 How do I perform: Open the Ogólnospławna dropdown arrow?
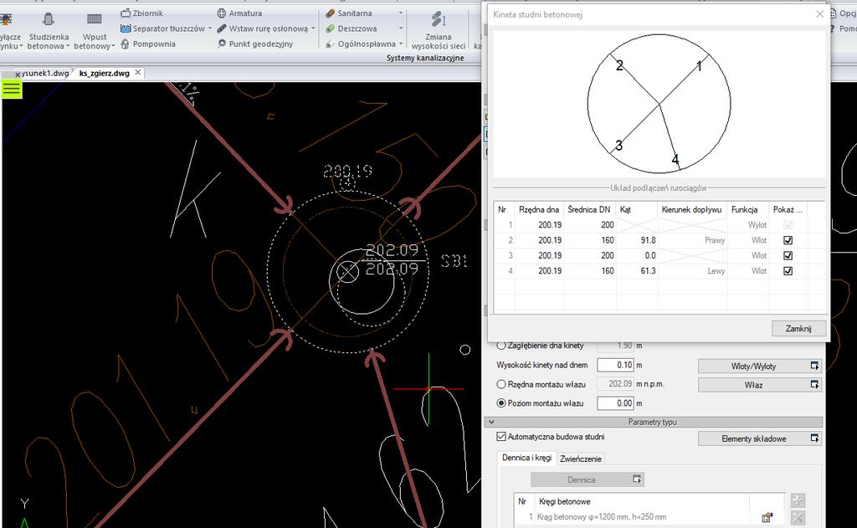point(401,44)
